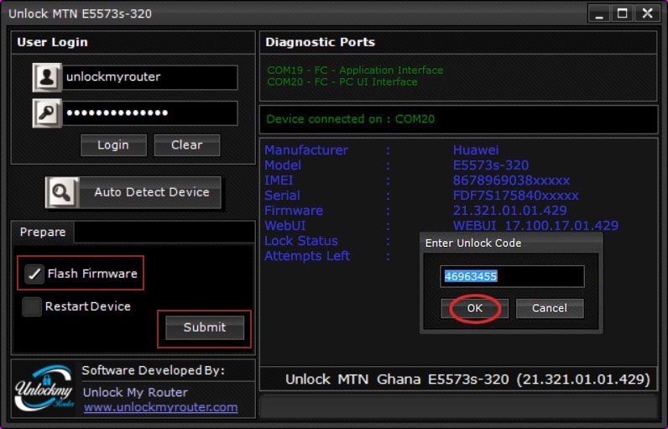
Task: Enable the Restart Device checkbox
Action: [32, 306]
